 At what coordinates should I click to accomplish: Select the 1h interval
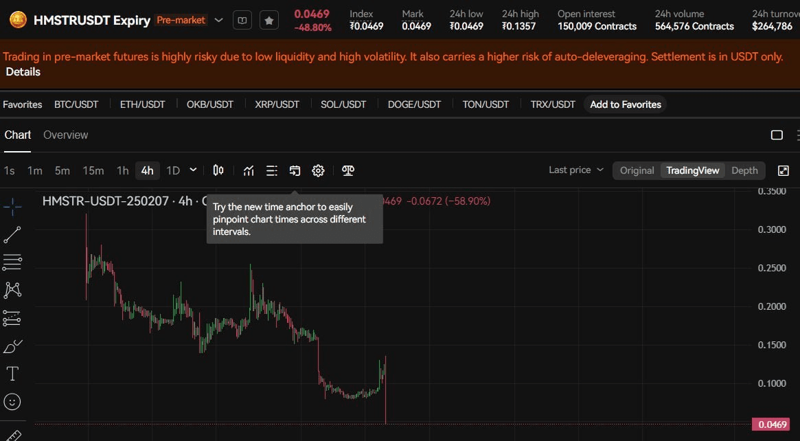coord(122,170)
